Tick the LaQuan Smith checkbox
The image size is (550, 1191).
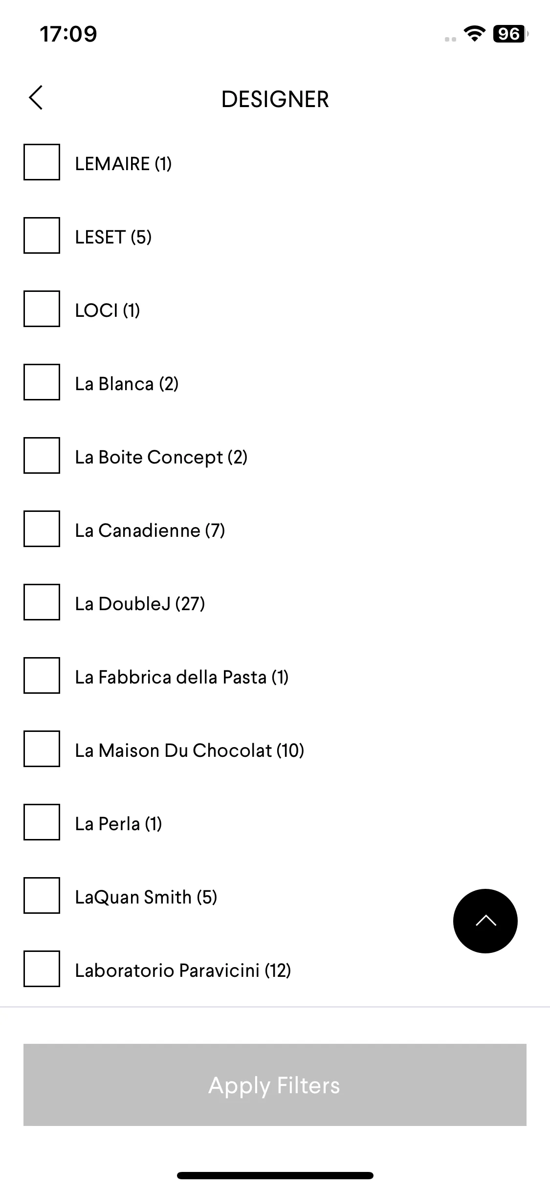pyautogui.click(x=42, y=895)
